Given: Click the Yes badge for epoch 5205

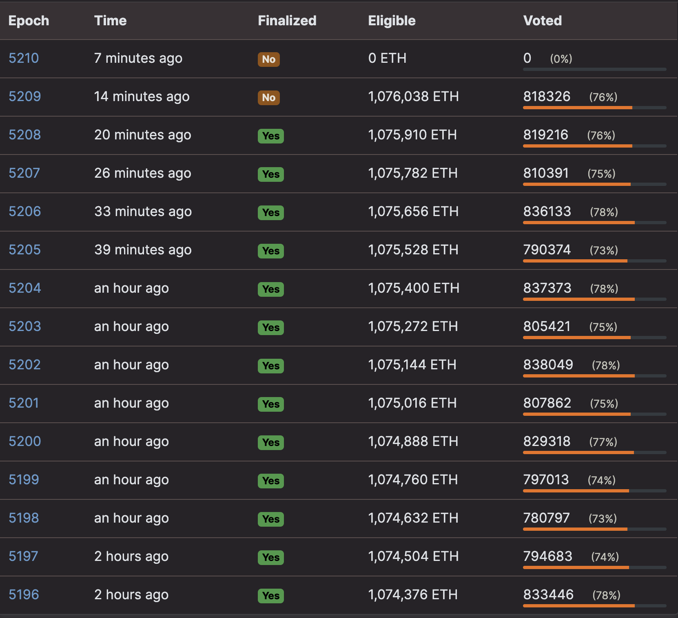Looking at the screenshot, I should [x=271, y=251].
